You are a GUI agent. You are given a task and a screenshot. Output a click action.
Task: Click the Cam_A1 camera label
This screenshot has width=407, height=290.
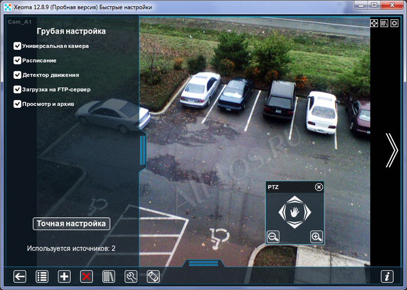pyautogui.click(x=19, y=22)
